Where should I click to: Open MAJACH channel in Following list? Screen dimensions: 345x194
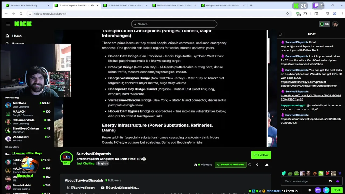[x=28, y=113]
